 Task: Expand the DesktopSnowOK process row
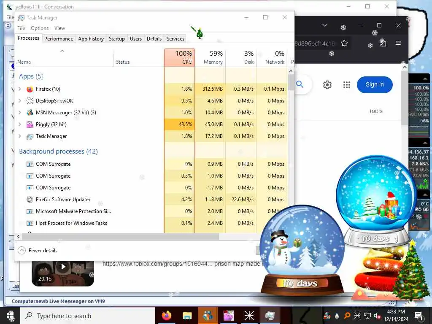tap(20, 101)
